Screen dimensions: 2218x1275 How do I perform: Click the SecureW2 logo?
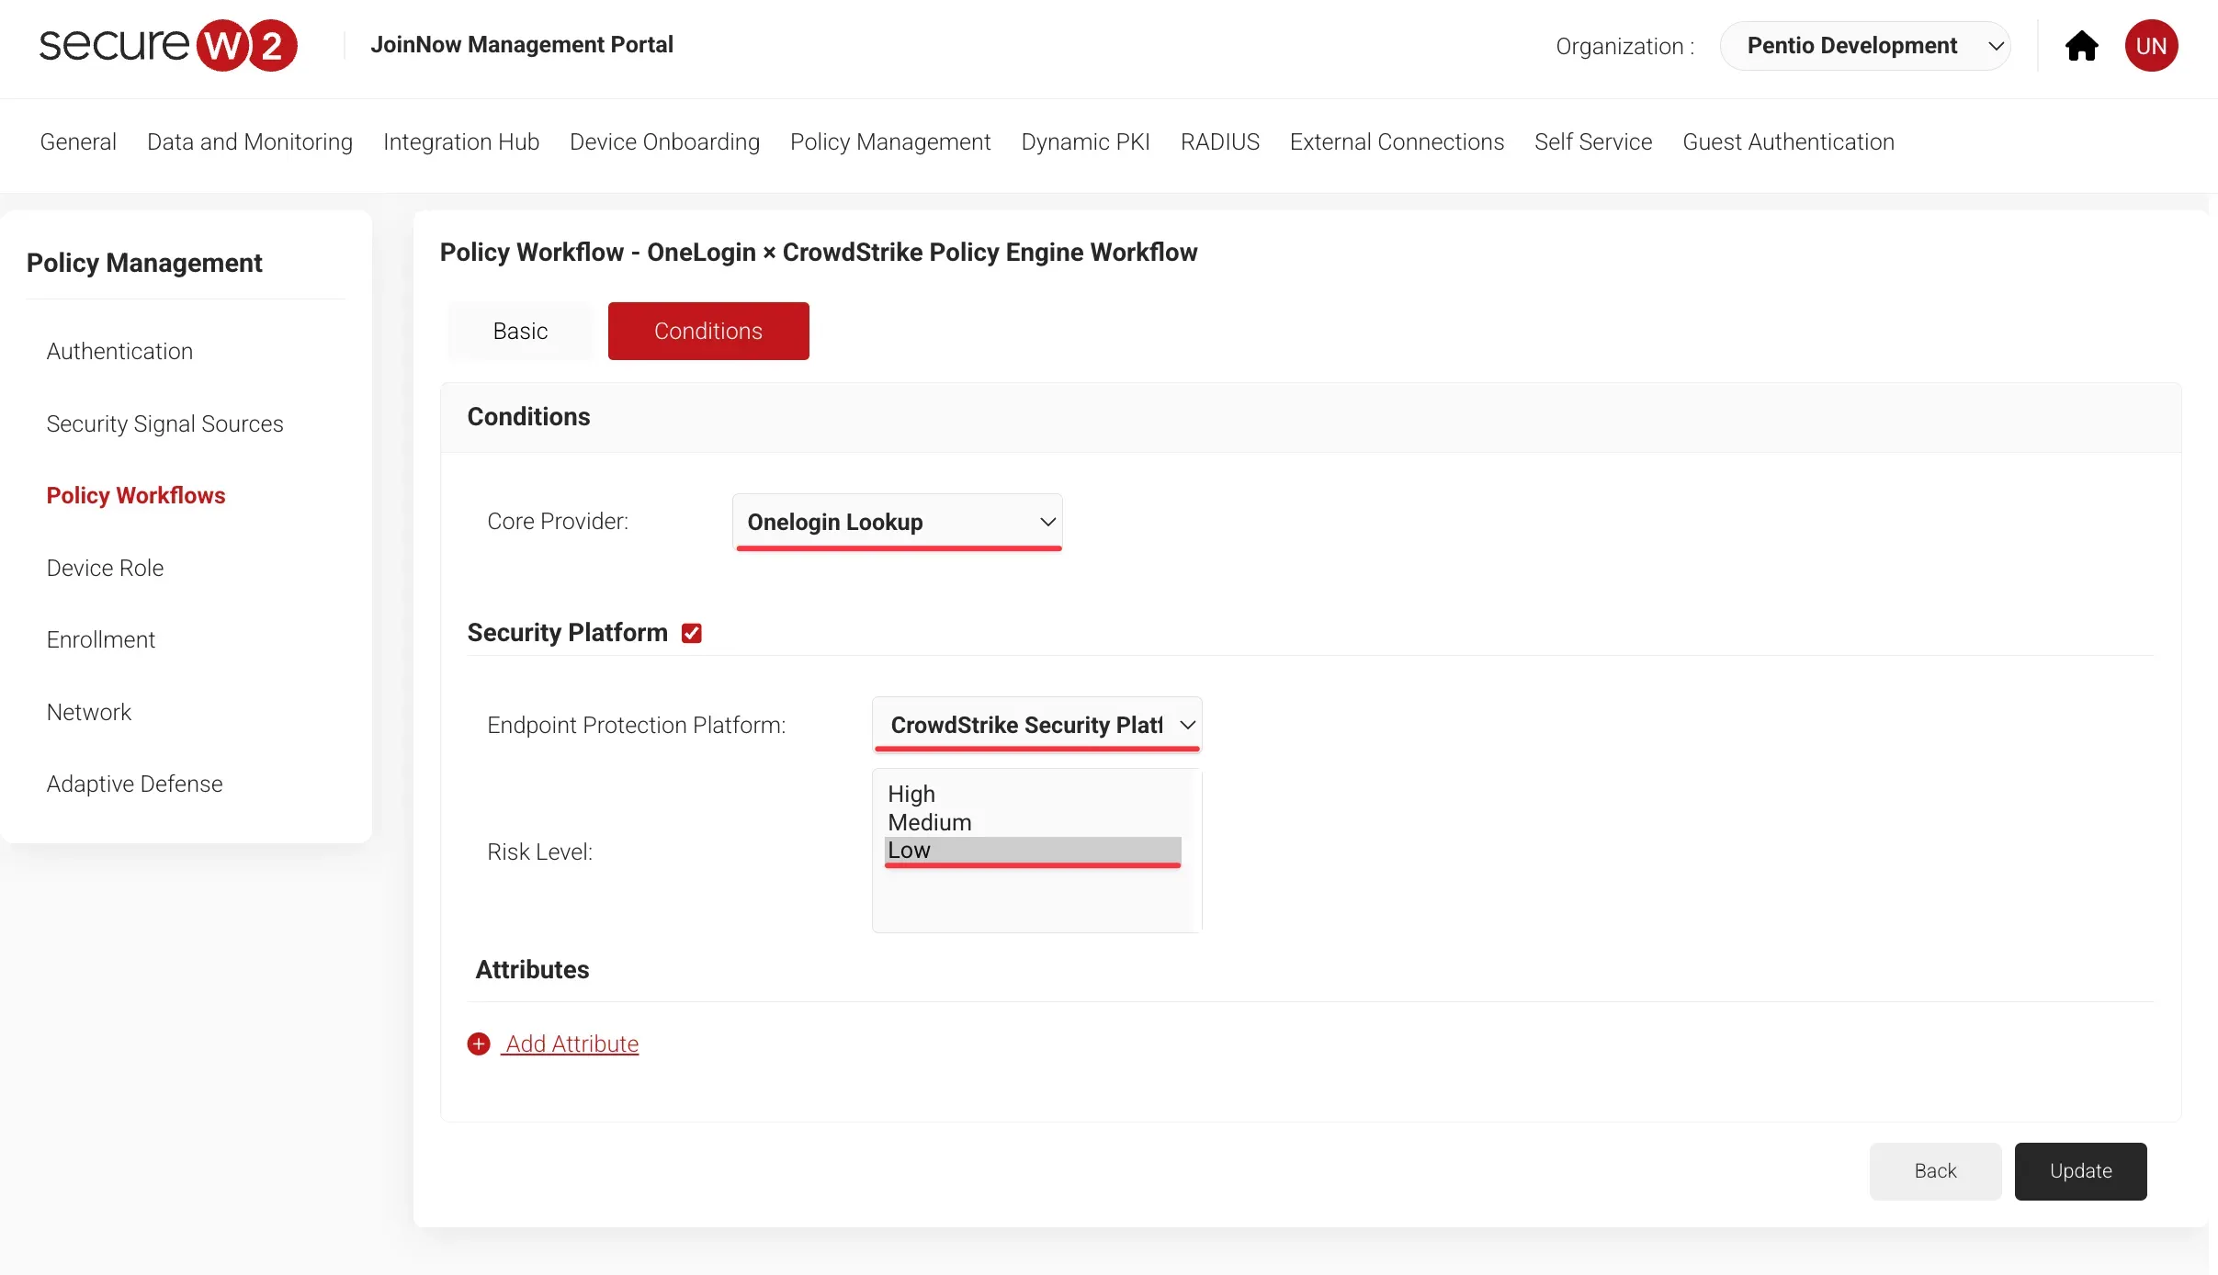168,45
